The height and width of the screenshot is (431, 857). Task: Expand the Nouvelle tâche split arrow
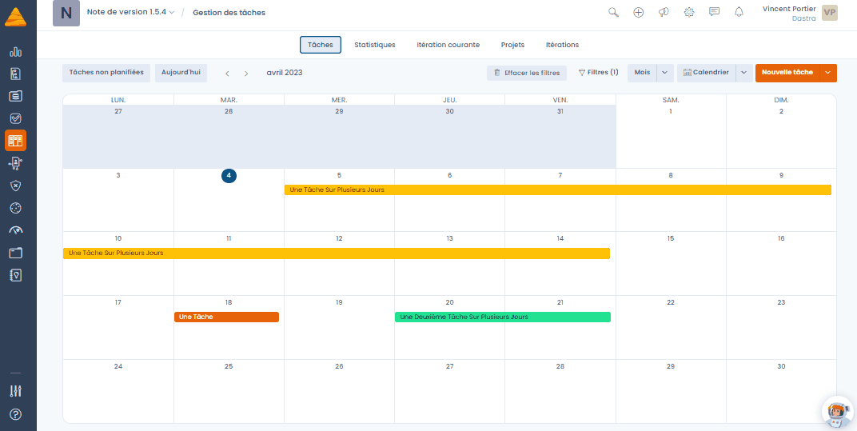point(828,73)
